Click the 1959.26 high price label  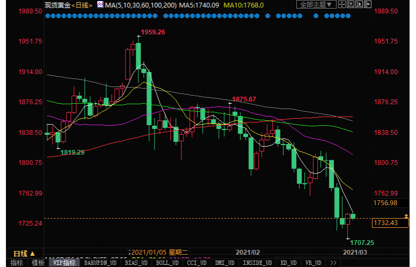pyautogui.click(x=153, y=32)
